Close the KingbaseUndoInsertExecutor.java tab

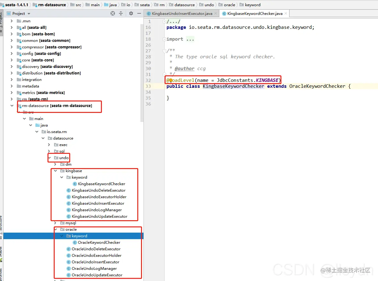[216, 14]
